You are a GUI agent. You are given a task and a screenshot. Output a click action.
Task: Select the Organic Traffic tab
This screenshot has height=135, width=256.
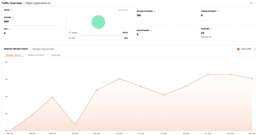click(13, 55)
